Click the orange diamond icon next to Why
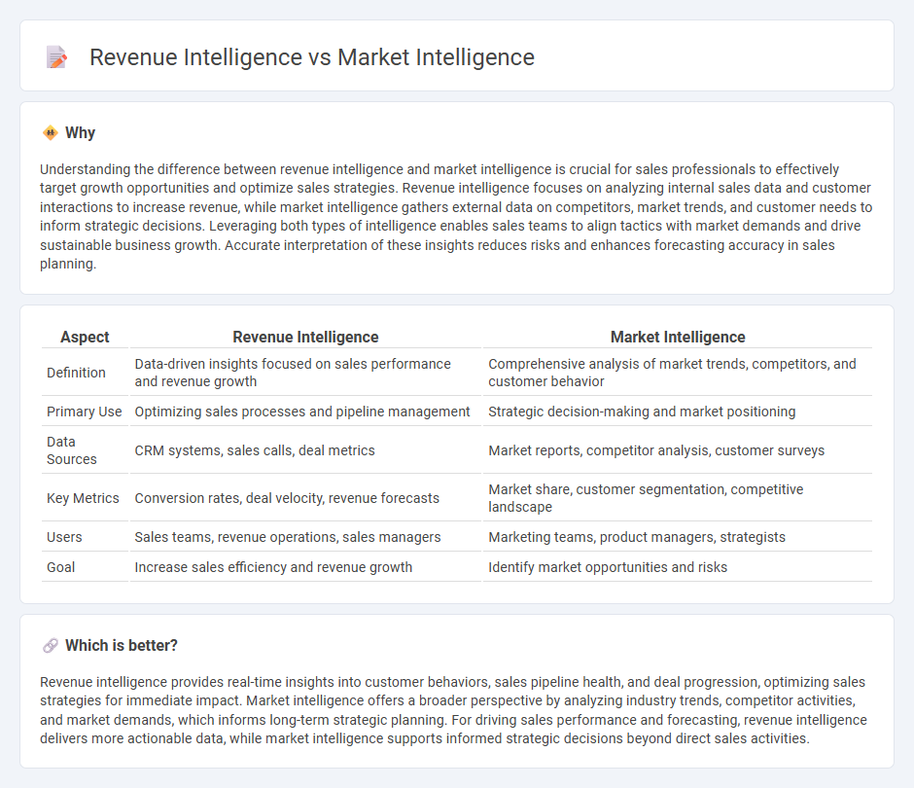This screenshot has width=914, height=788. (x=51, y=133)
